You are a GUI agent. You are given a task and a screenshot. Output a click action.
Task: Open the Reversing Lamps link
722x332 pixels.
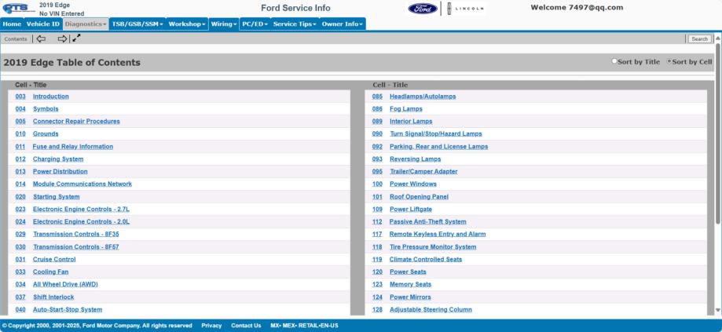[416, 159]
